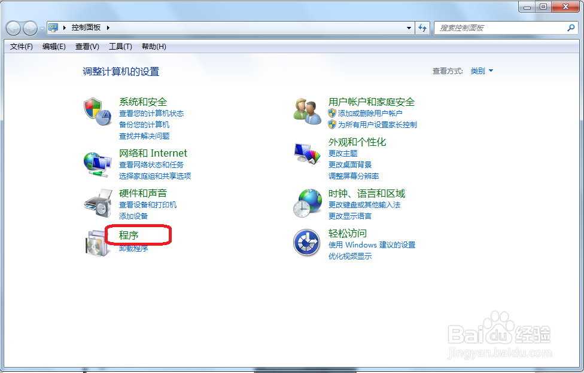This screenshot has width=584, height=373.
Task: Click 查找并解决问题 link
Action: click(x=144, y=136)
